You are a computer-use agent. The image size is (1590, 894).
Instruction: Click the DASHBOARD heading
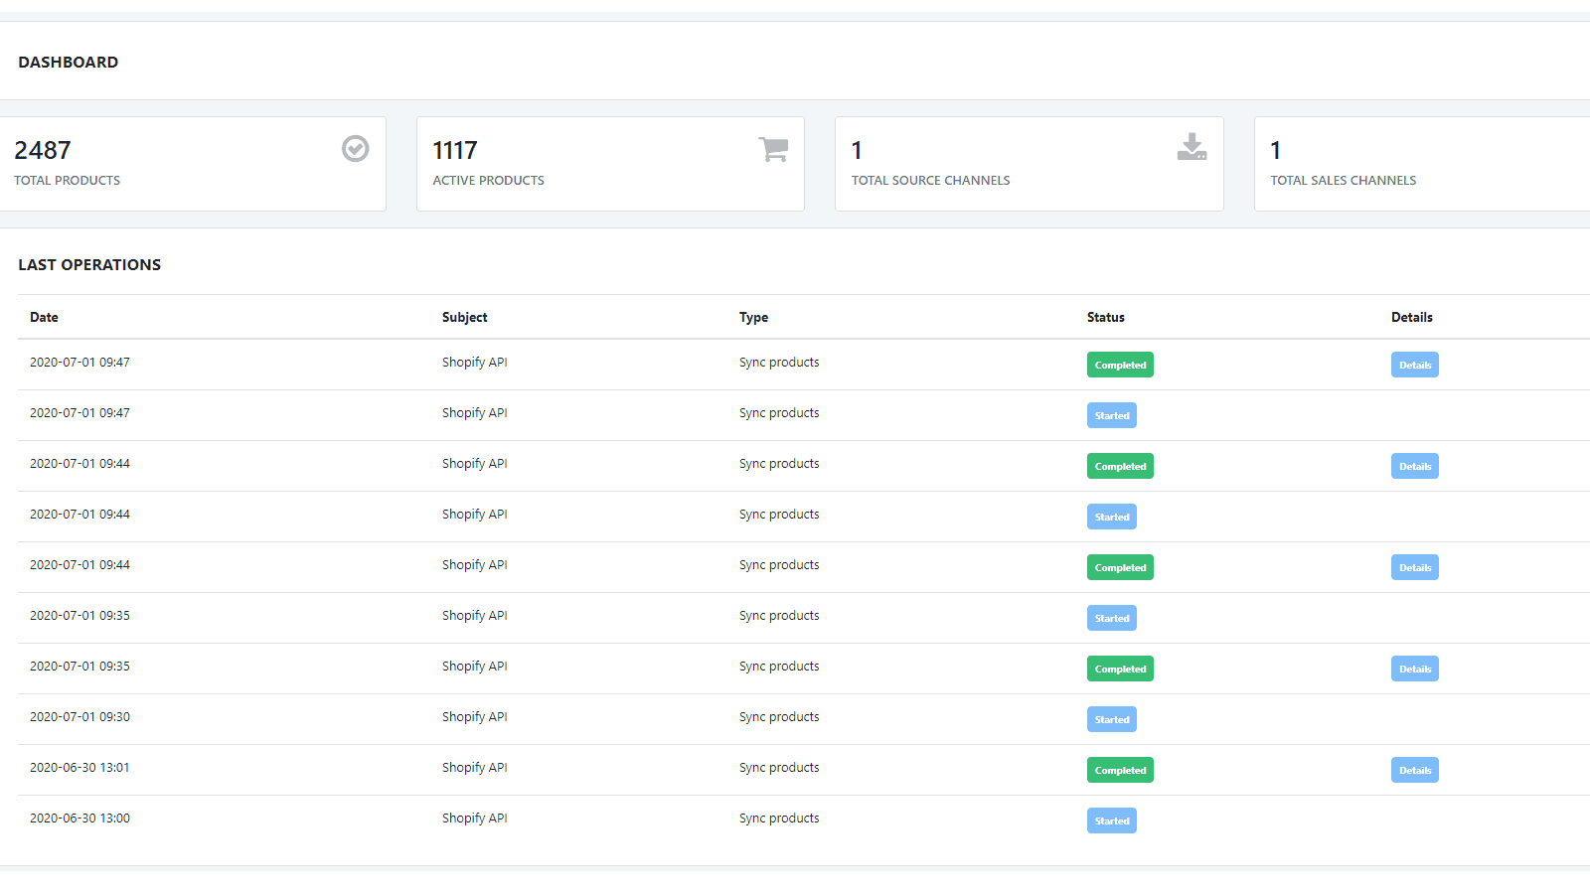point(69,61)
